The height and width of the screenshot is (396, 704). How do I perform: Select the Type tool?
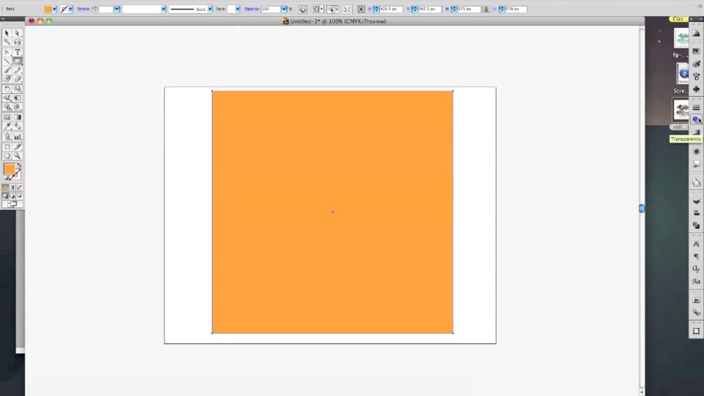point(17,52)
